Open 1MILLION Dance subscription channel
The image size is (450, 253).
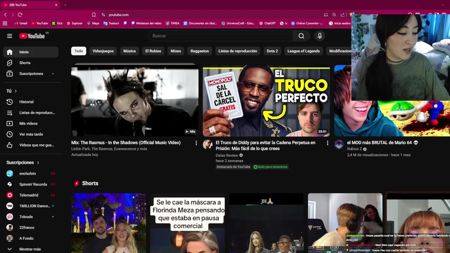[31, 206]
